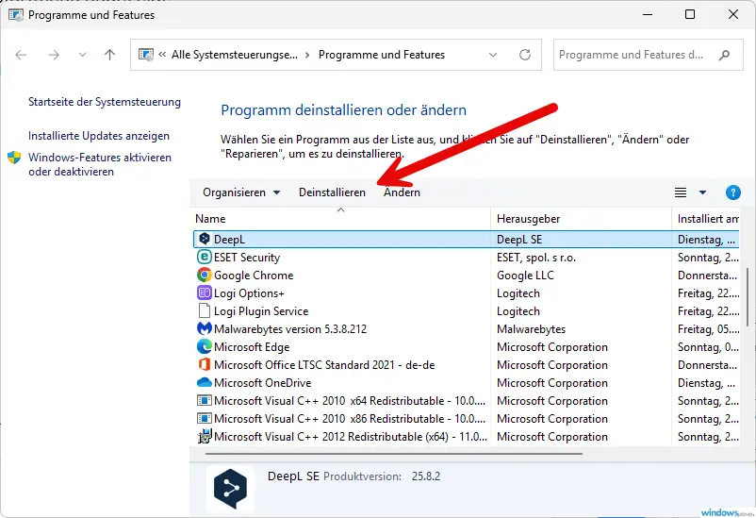Click Deinstallieren in the toolbar

point(332,192)
